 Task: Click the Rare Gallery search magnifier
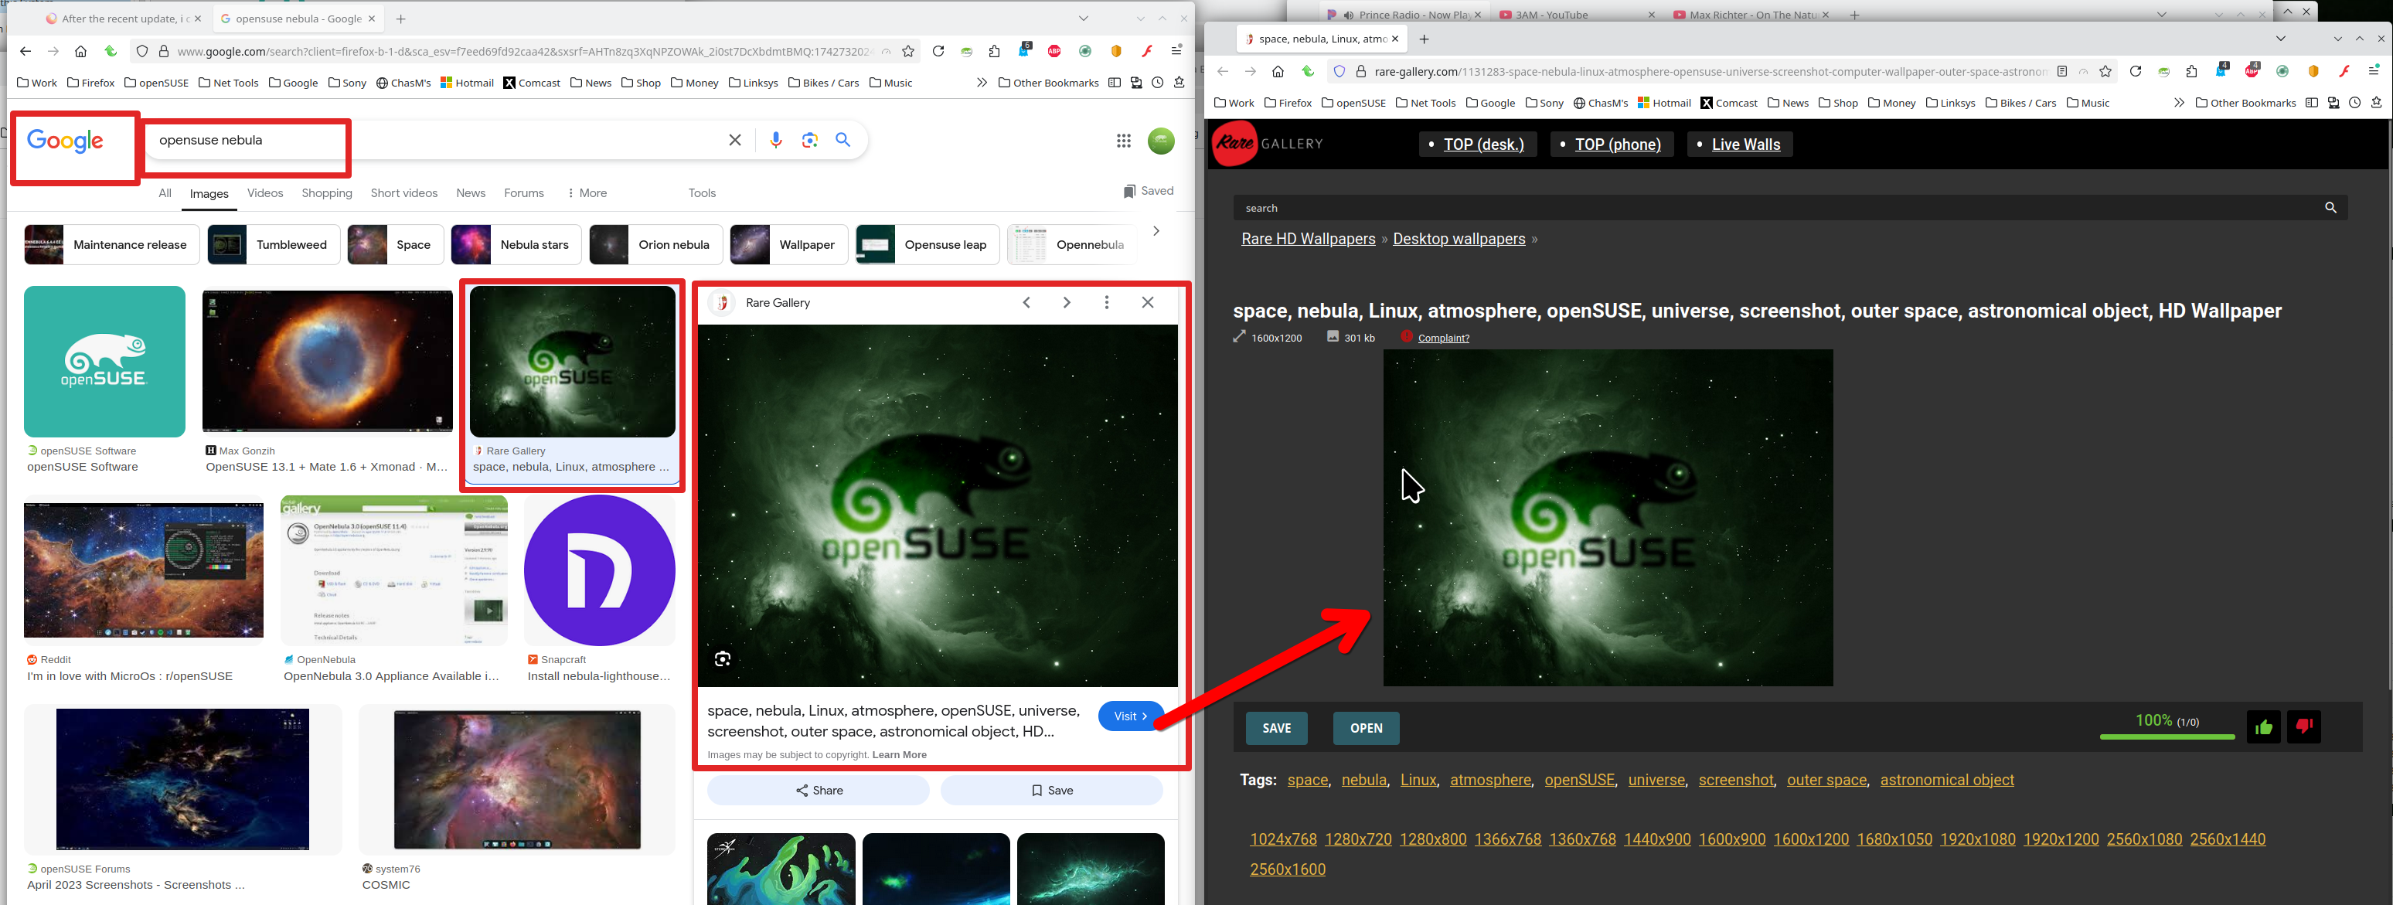pos(2330,208)
